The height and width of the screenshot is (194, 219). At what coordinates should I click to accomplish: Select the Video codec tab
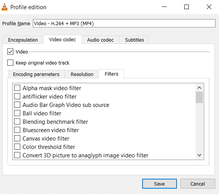click(x=62, y=39)
